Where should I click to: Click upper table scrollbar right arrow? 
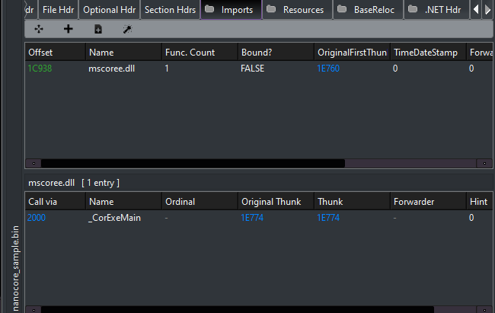484,164
